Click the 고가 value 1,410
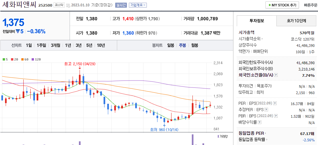Screen dimensions: 318x145 click(x=128, y=19)
